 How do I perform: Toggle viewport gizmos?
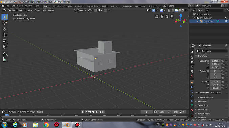(154, 10)
